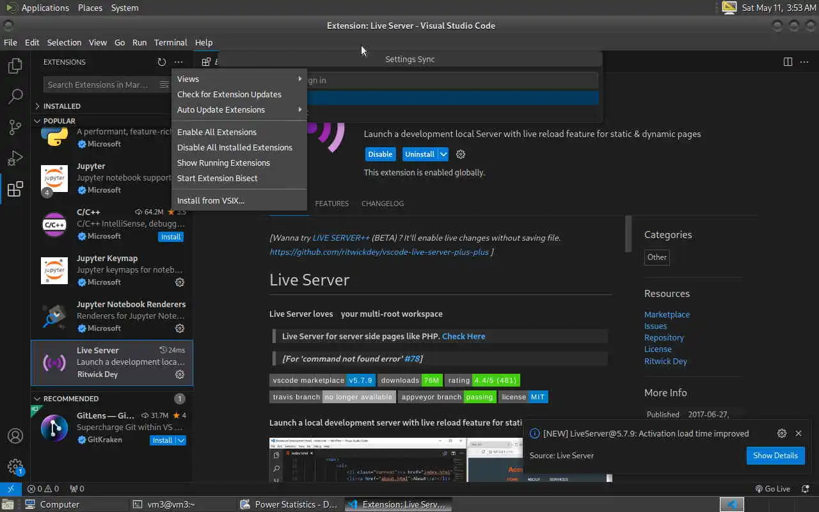Choose Disable All Installed Extensions

tap(239, 147)
